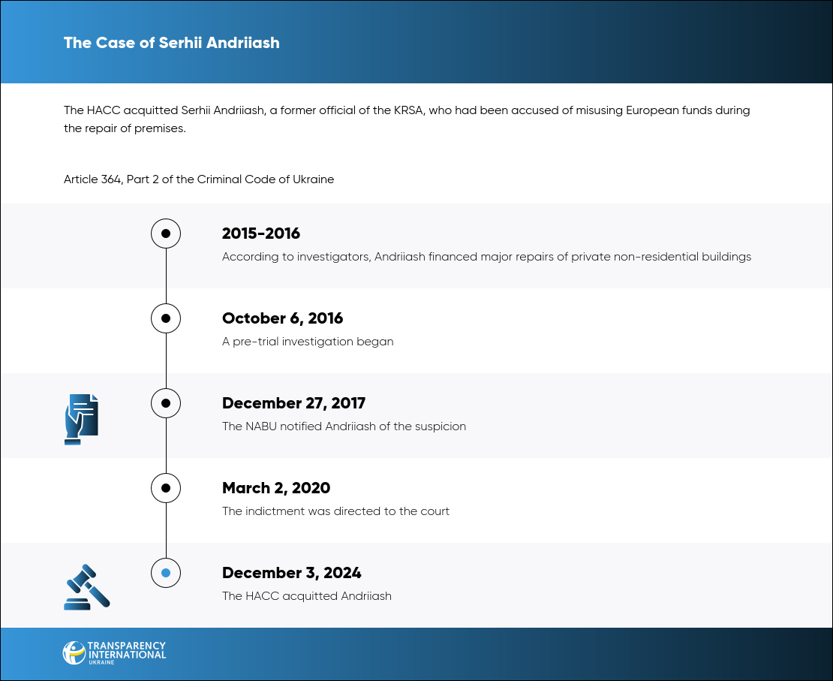Click the Article 364, Part 2 text
This screenshot has width=833, height=681.
coord(199,179)
